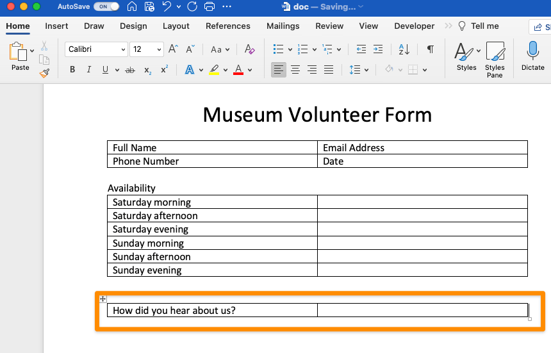This screenshot has width=551, height=353.
Task: Click the Print icon in title bar
Action: 208,7
